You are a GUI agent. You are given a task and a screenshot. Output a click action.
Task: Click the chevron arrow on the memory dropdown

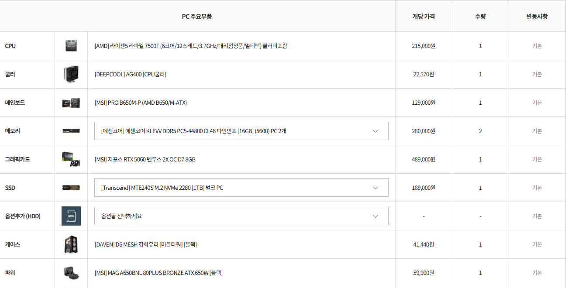(x=375, y=131)
